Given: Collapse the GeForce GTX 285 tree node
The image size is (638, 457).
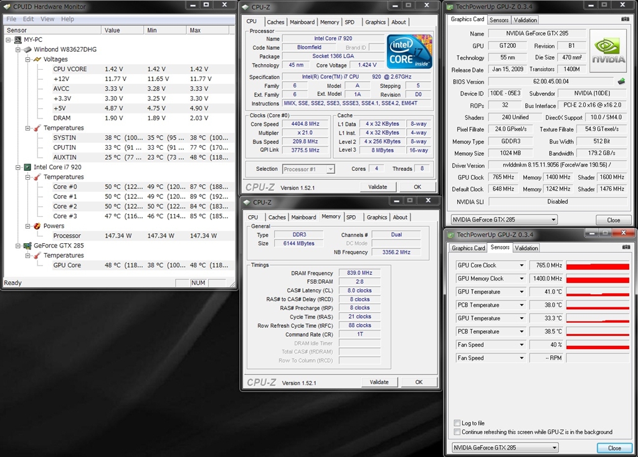Looking at the screenshot, I should click(x=18, y=246).
